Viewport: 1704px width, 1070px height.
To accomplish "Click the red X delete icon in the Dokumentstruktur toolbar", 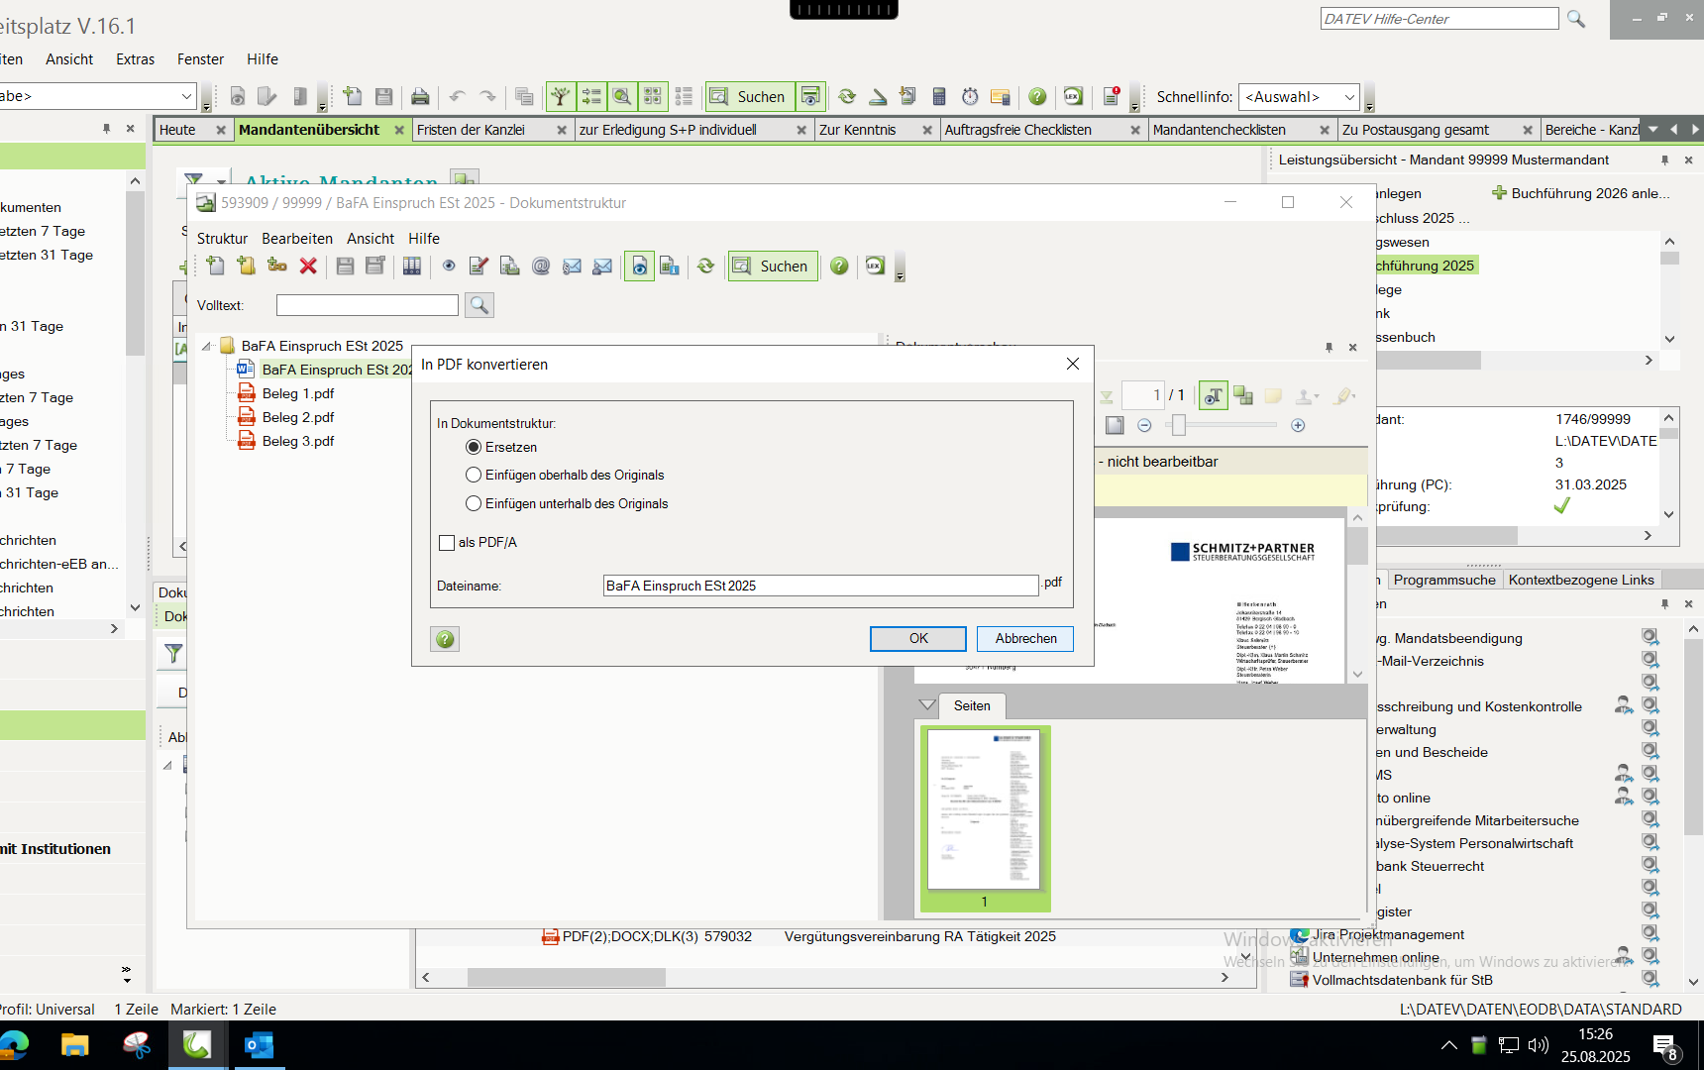I will coord(308,266).
